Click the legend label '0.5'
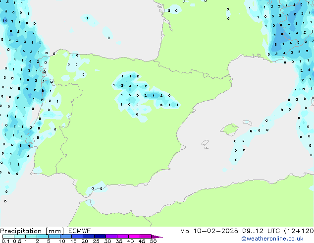The image size is (314, 243). point(17,241)
